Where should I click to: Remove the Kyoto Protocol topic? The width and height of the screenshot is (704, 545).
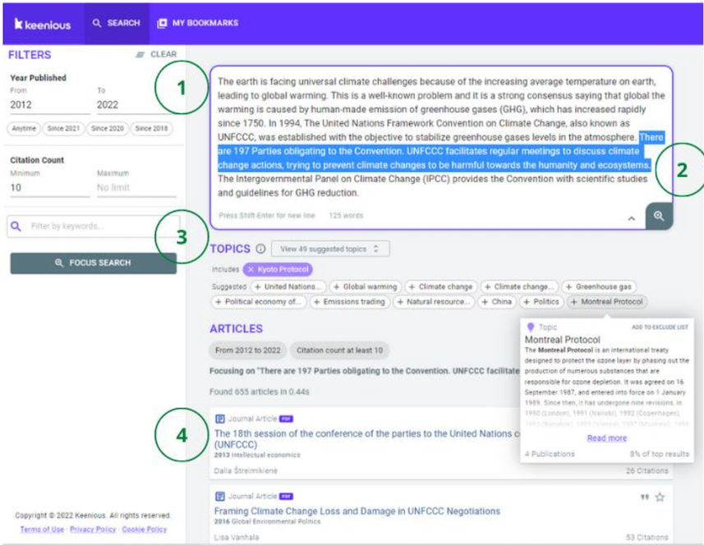251,269
